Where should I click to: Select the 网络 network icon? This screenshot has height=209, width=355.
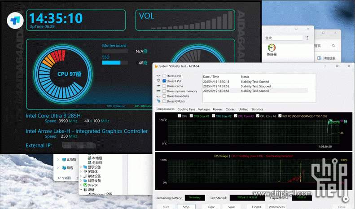[64, 168]
